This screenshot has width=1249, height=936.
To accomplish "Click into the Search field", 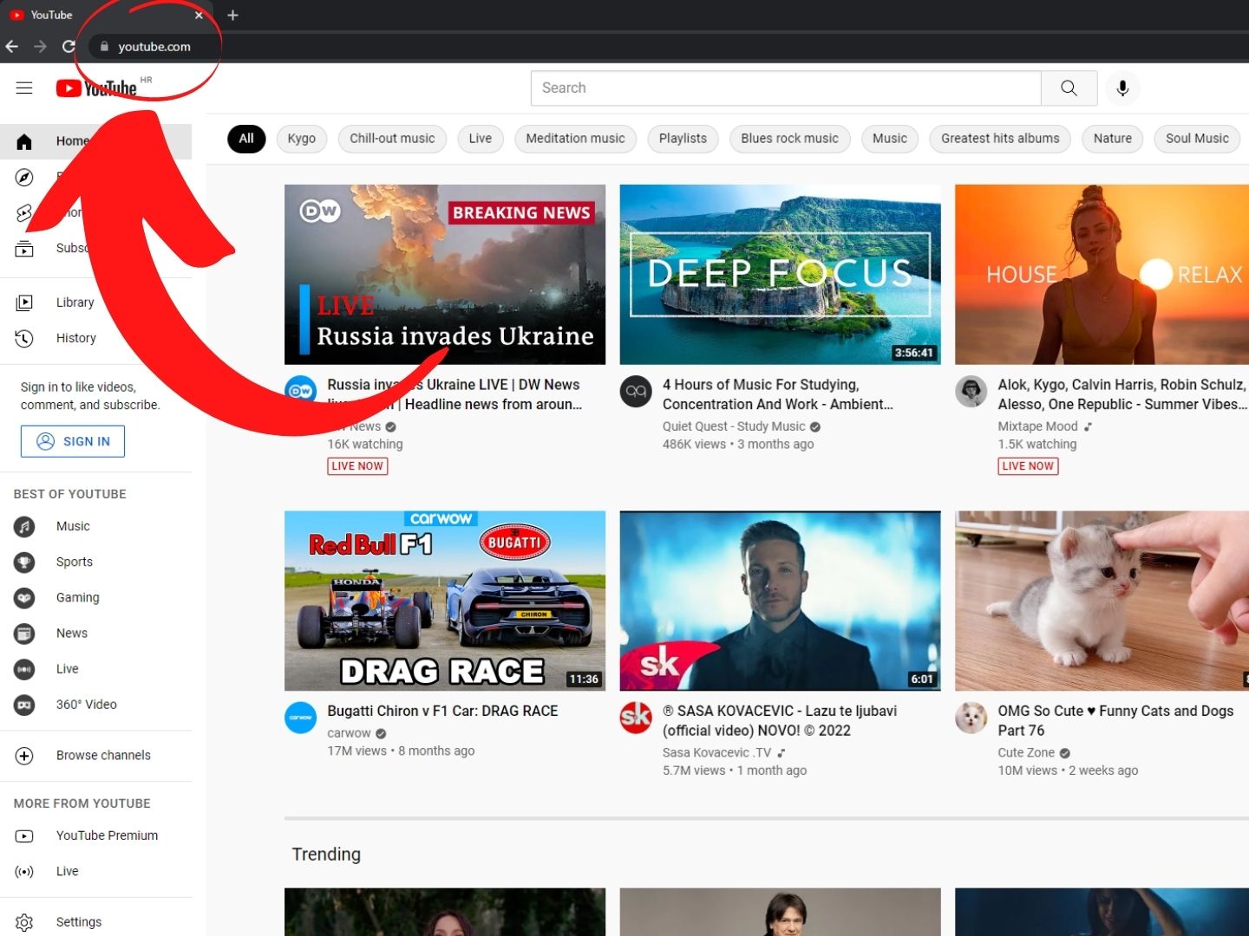I will (786, 88).
